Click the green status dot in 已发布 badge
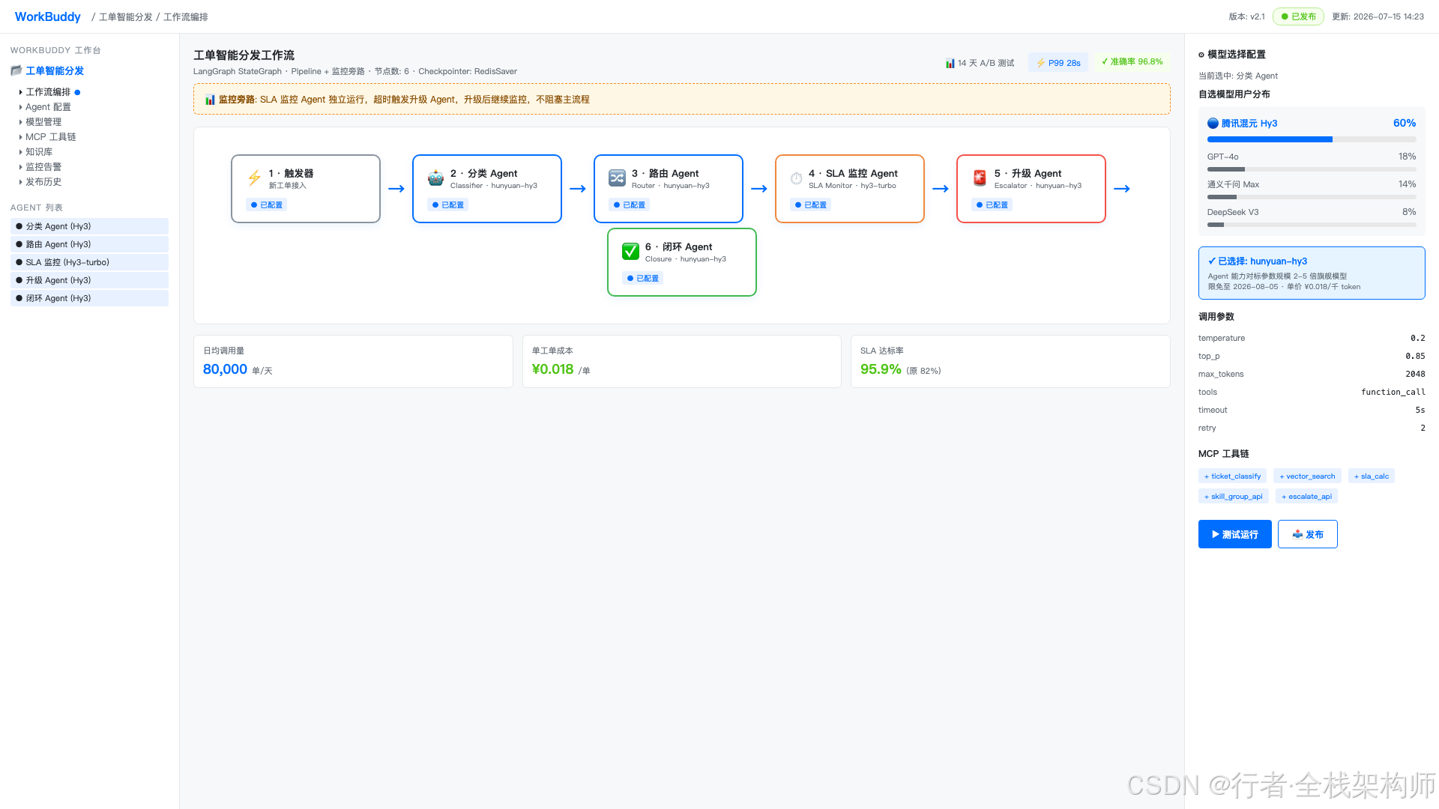Screen dimensions: 1439x809 1285,16
